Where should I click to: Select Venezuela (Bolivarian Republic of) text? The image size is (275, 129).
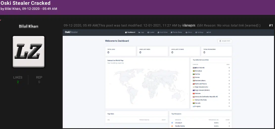point(206,97)
